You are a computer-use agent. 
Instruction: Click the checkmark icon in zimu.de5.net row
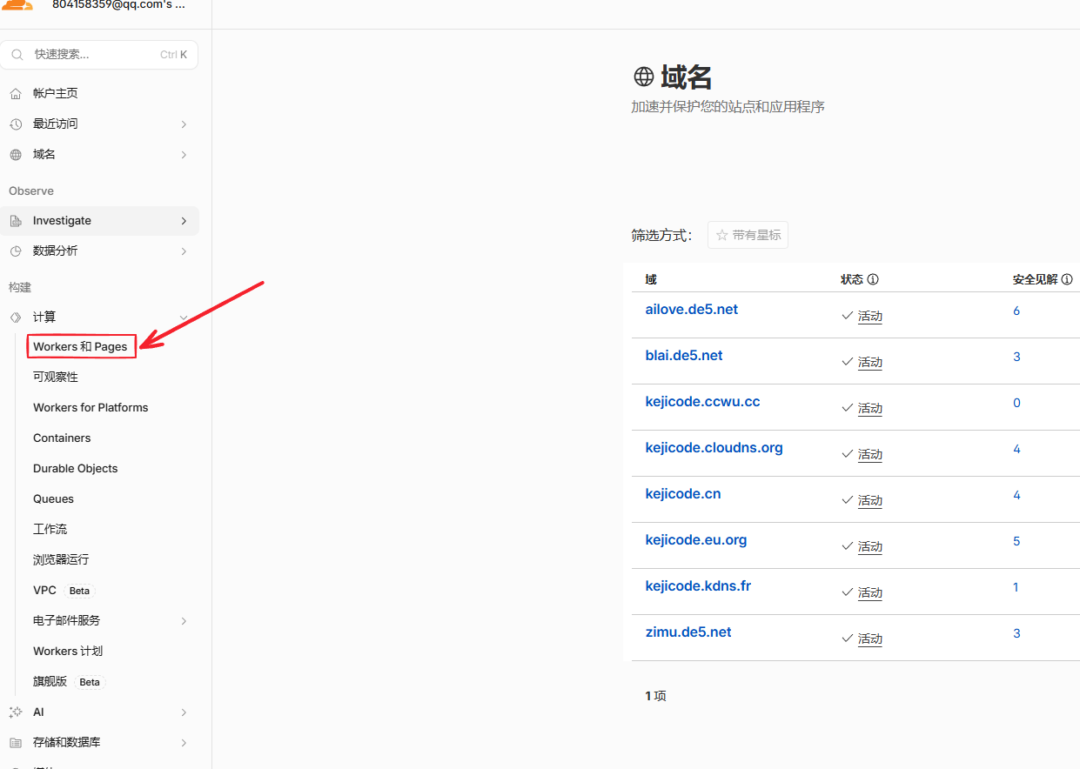848,639
